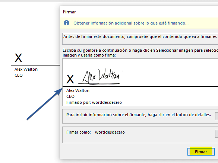The height and width of the screenshot is (163, 218).
Task: Click the blue arrow graphic
Action: 44,104
